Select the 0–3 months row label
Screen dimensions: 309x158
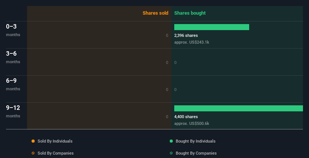tap(13, 30)
